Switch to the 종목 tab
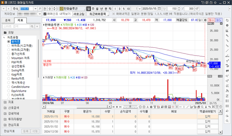 [x=8, y=20]
